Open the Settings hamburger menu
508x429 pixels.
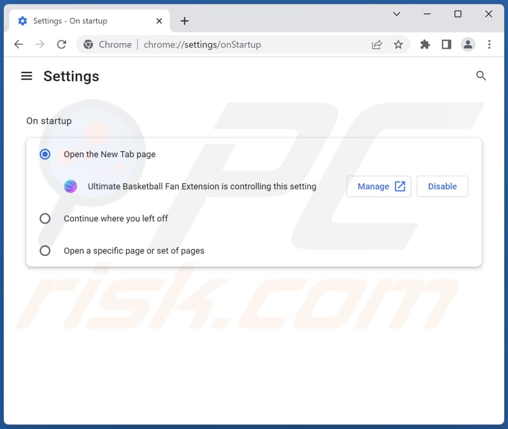pyautogui.click(x=26, y=76)
